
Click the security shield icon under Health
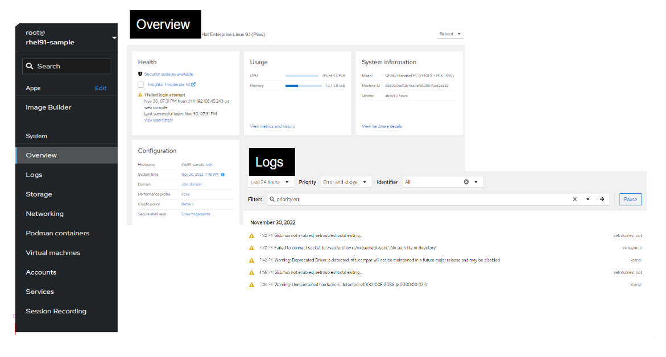tap(140, 74)
